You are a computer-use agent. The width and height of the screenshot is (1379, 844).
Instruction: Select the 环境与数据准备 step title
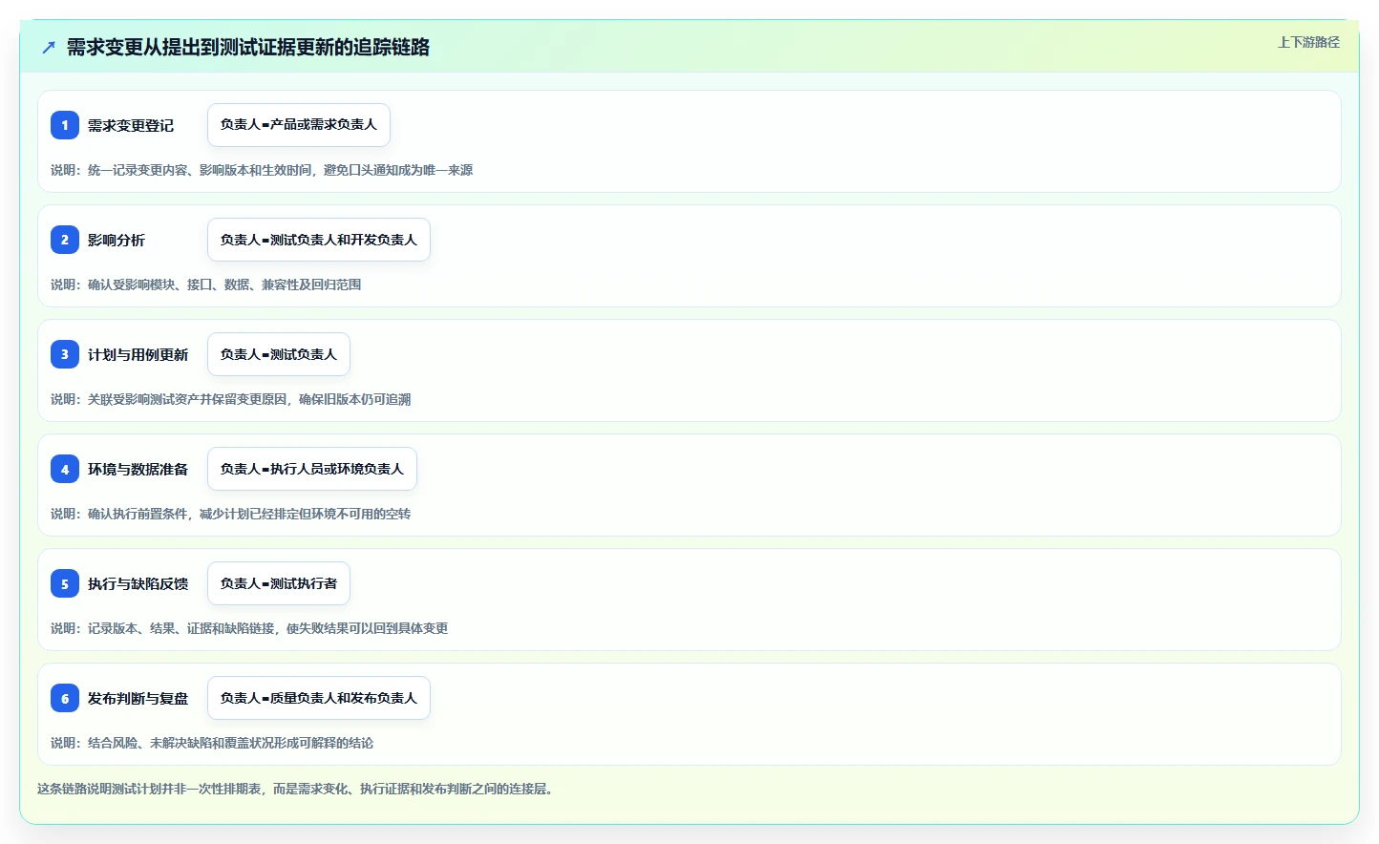coord(138,469)
